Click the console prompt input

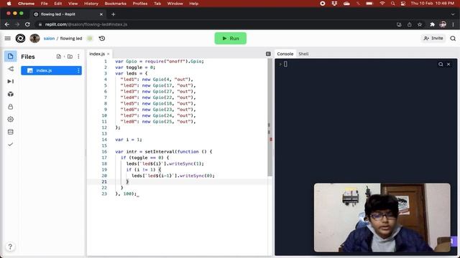(285, 64)
